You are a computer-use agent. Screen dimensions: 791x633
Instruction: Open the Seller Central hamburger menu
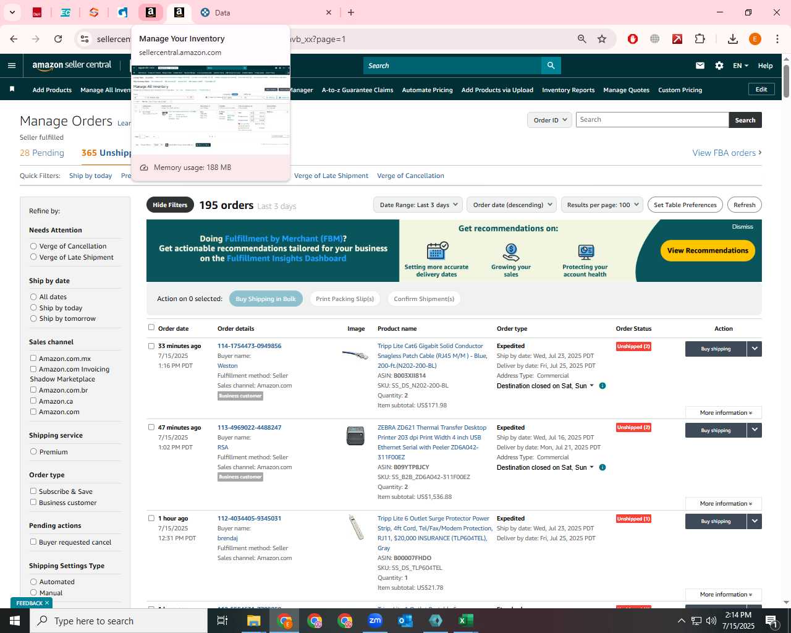[x=12, y=66]
